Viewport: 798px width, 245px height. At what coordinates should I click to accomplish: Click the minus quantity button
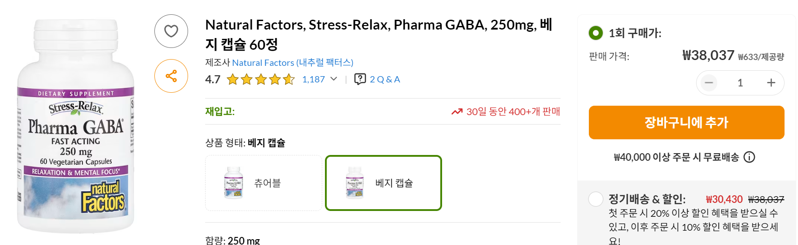[709, 83]
